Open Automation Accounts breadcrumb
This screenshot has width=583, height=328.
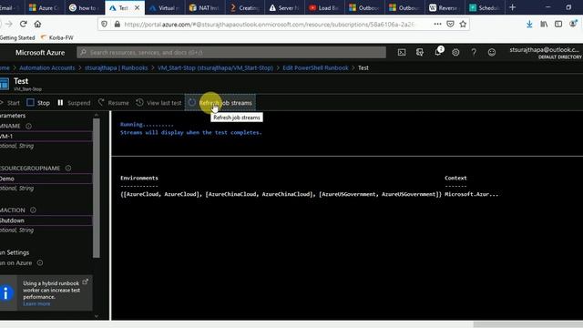(46, 67)
